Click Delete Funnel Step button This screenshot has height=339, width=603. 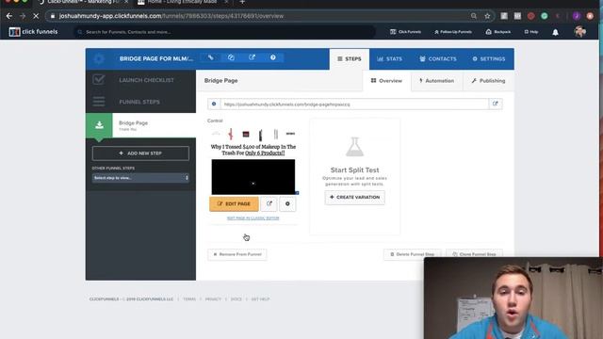[x=412, y=254]
